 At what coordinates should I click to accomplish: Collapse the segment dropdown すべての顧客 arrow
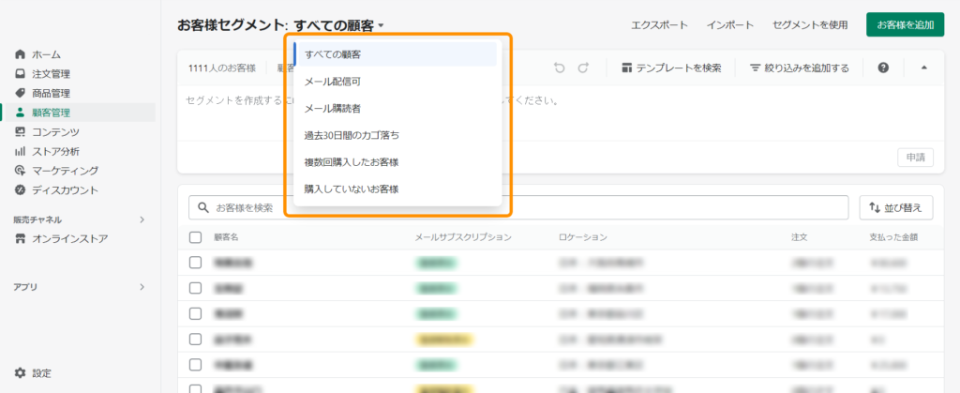pyautogui.click(x=383, y=26)
